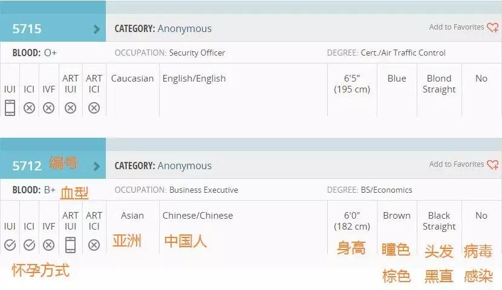Expand donor 5715 with the arrow chevron
The height and width of the screenshot is (290, 502).
tap(96, 30)
